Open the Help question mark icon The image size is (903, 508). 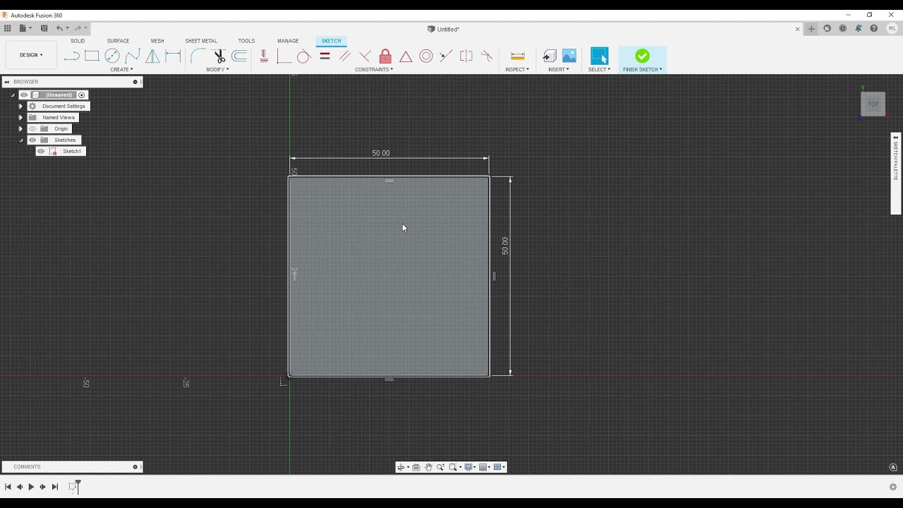874,29
